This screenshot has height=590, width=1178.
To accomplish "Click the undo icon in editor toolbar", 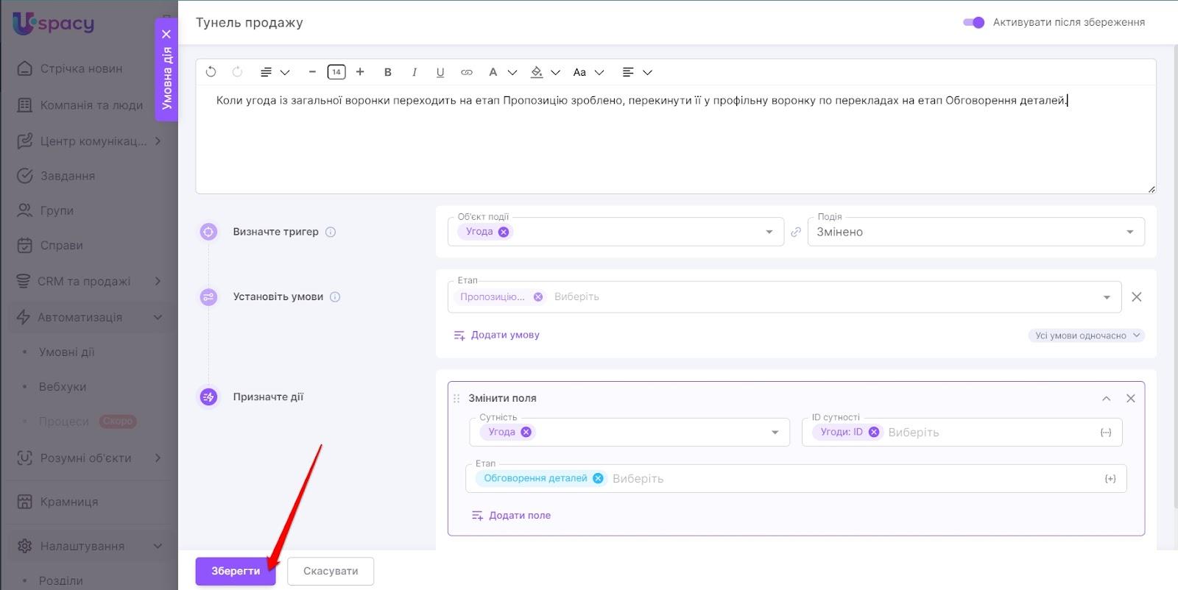I will pyautogui.click(x=211, y=72).
